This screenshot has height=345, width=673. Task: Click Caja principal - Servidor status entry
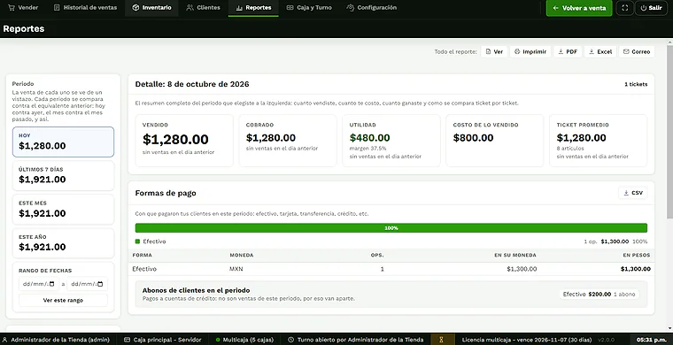pyautogui.click(x=162, y=340)
